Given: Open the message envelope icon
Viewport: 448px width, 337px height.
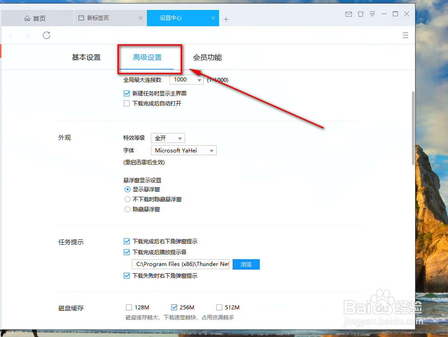Looking at the screenshot, I should click(348, 14).
